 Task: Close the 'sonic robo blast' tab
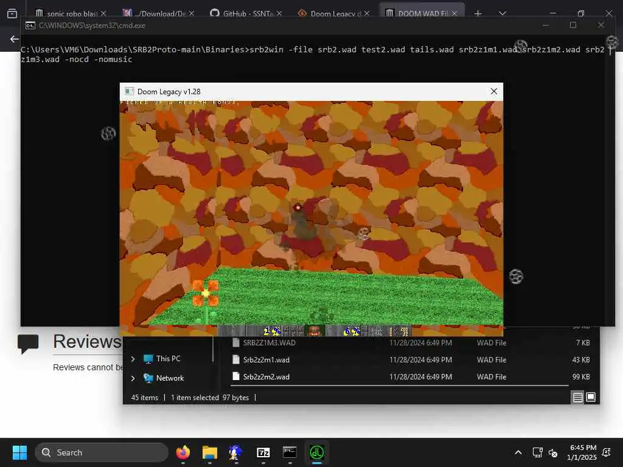point(103,13)
